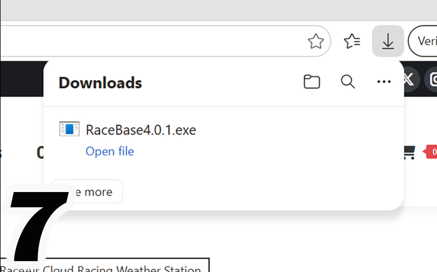Click the X social icon on webpage
The width and height of the screenshot is (437, 272).
pos(409,79)
